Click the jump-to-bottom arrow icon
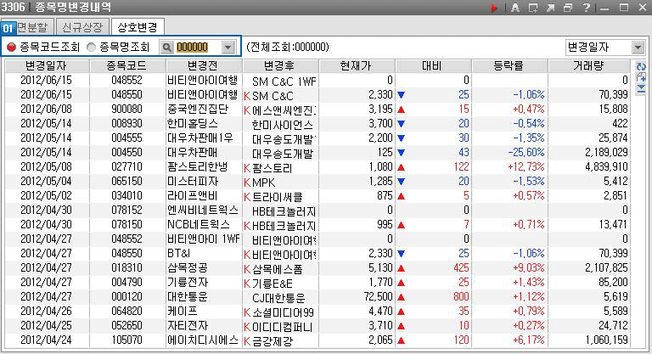This screenshot has width=652, height=354. tap(641, 87)
